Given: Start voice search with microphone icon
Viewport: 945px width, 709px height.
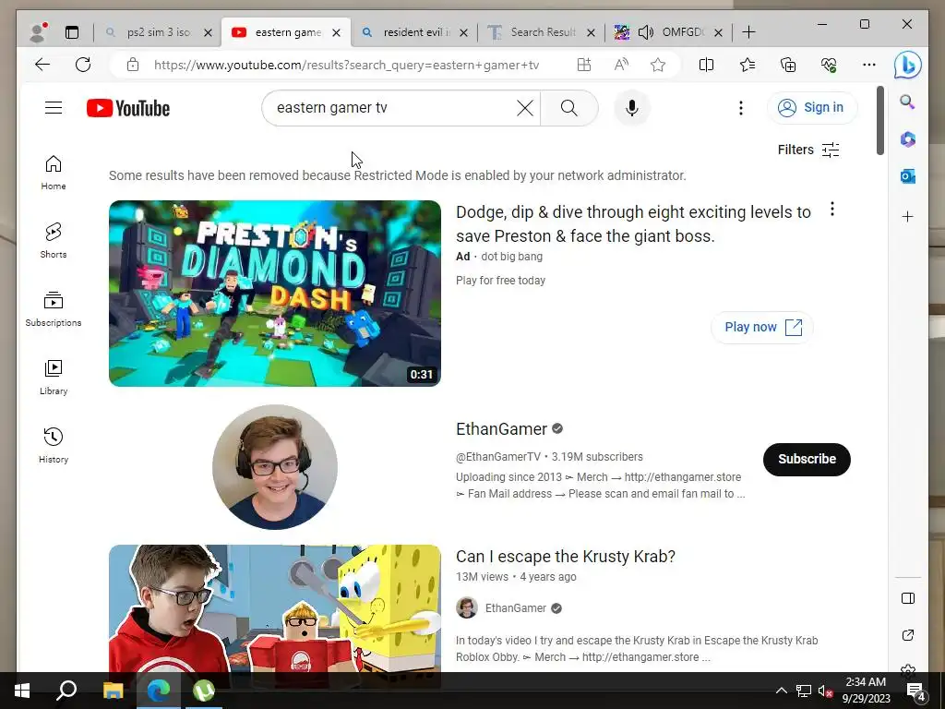Looking at the screenshot, I should 631,108.
